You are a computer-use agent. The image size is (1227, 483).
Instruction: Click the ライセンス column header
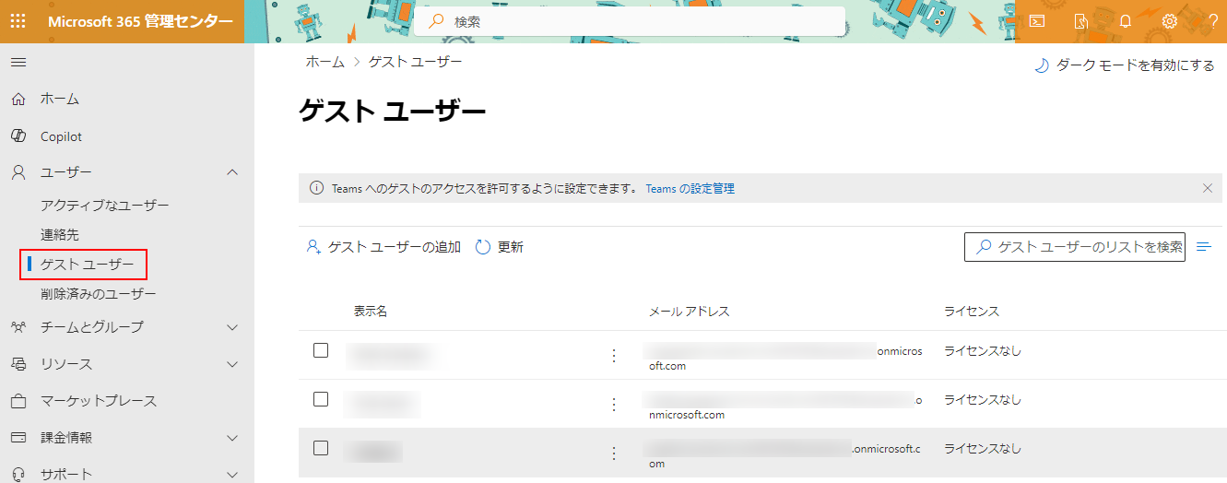(972, 312)
